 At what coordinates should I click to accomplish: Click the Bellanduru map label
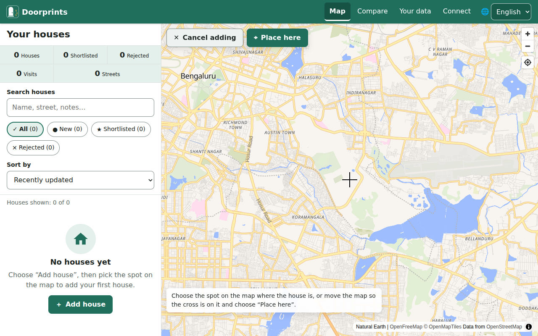pos(479,239)
